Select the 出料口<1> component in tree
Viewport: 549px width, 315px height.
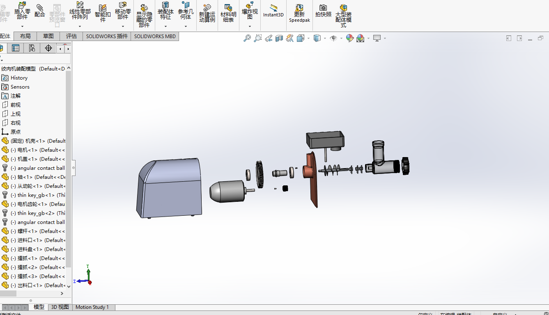(x=33, y=285)
